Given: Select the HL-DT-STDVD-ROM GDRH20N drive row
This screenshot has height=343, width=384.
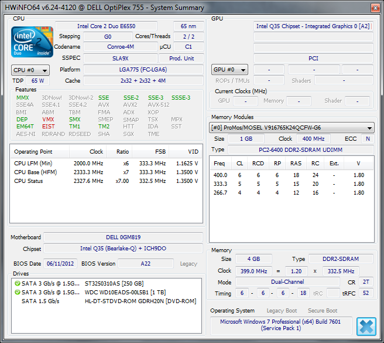Looking at the screenshot, I should tap(107, 301).
